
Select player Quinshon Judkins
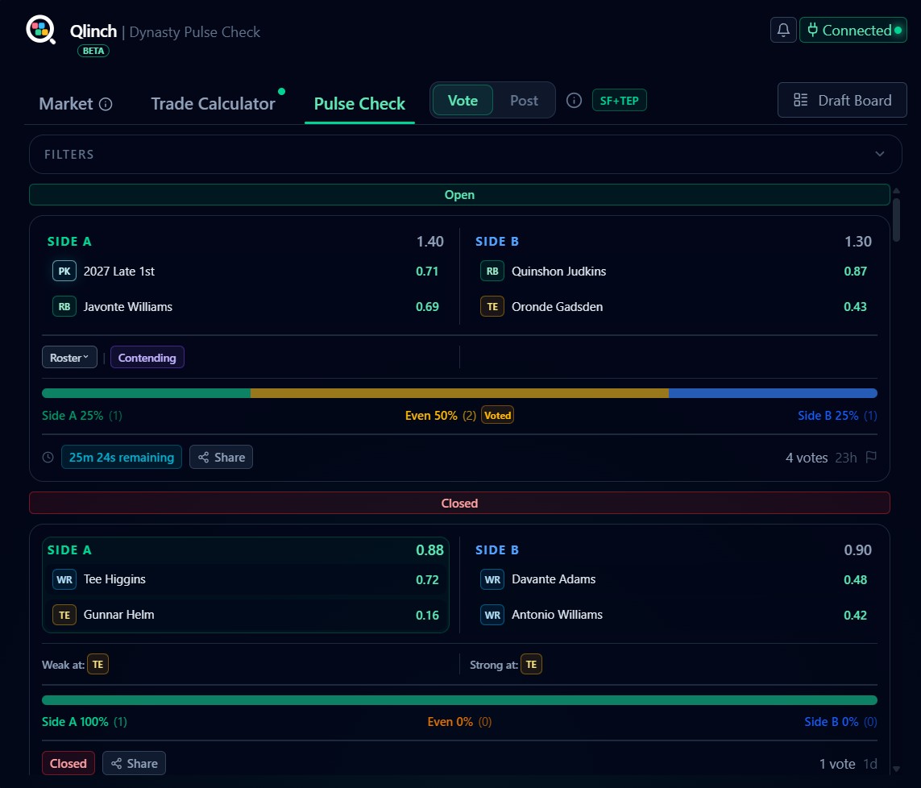tap(558, 272)
